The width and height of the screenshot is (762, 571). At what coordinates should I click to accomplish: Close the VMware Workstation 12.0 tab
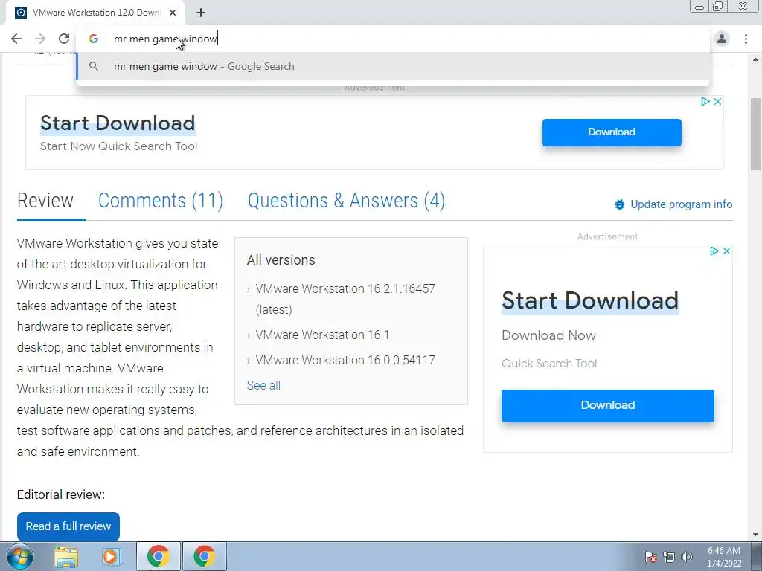click(173, 13)
